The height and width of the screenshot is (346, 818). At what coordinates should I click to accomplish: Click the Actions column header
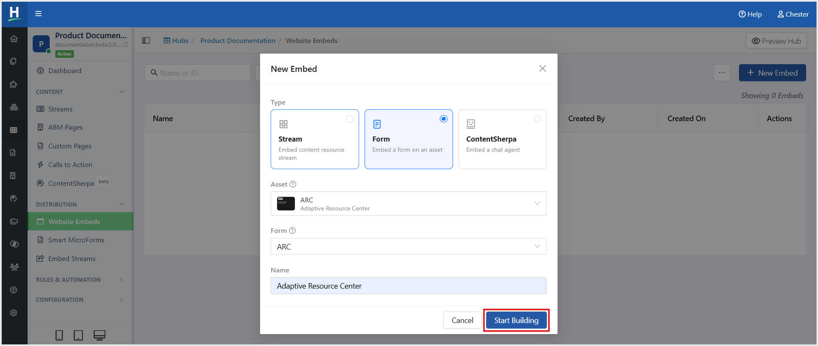tap(779, 119)
